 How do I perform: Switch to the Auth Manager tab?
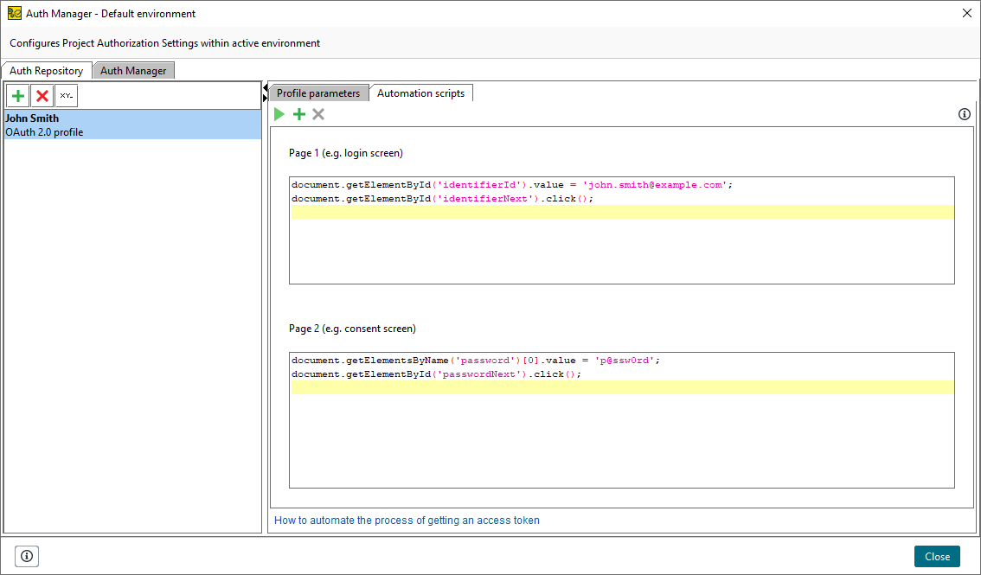pos(133,70)
